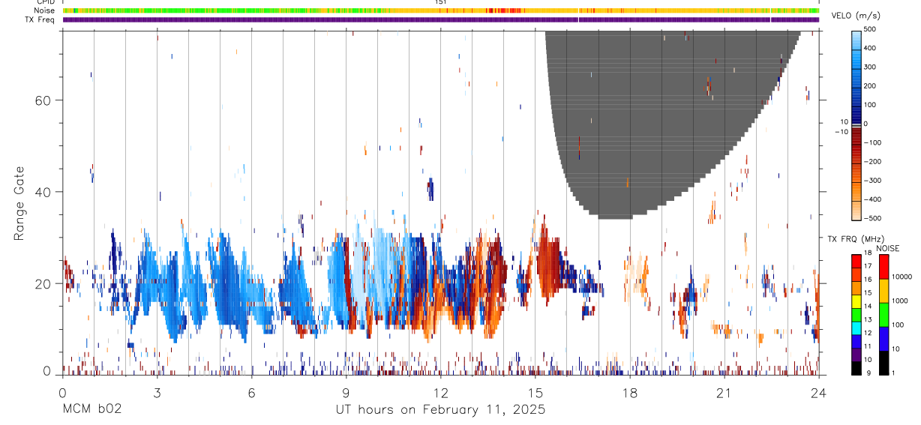Click the 12 hour tick label
The height and width of the screenshot is (425, 921).
point(440,393)
